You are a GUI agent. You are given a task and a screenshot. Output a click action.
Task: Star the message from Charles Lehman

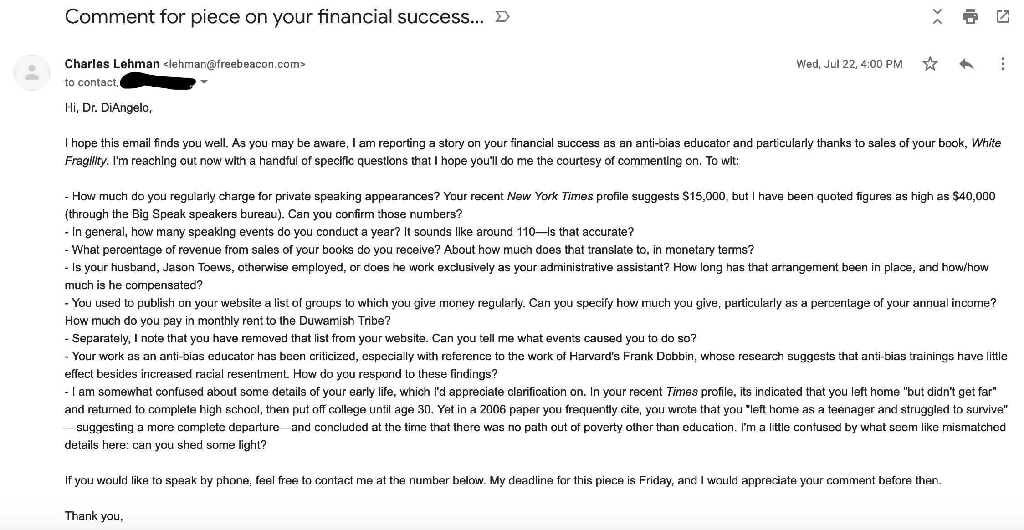coord(930,64)
